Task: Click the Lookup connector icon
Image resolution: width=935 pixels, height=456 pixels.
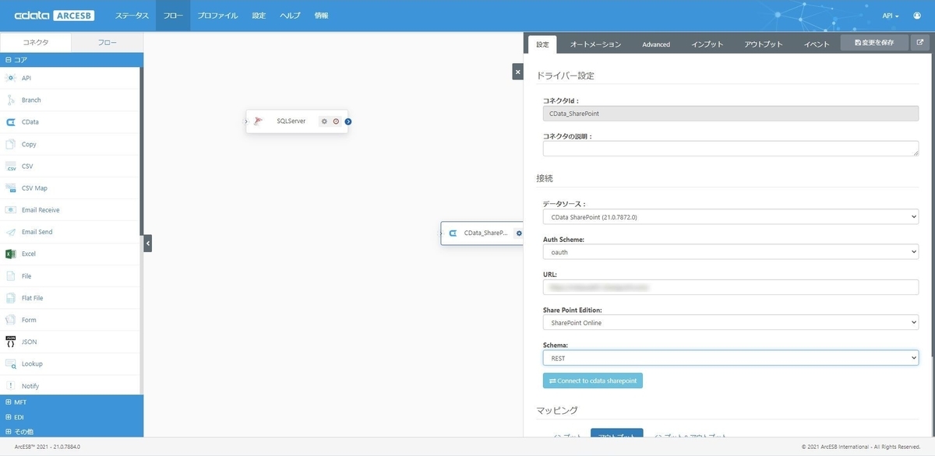Action: pos(11,363)
